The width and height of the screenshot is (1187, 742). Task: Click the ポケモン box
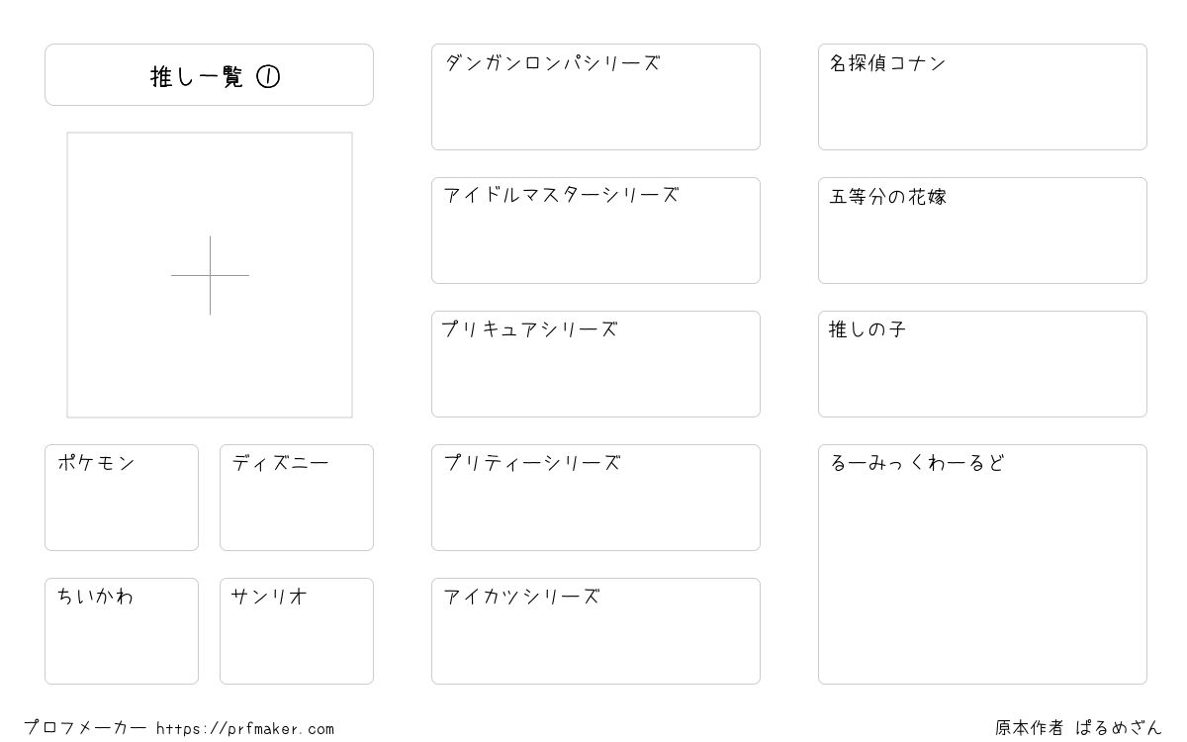[x=122, y=498]
